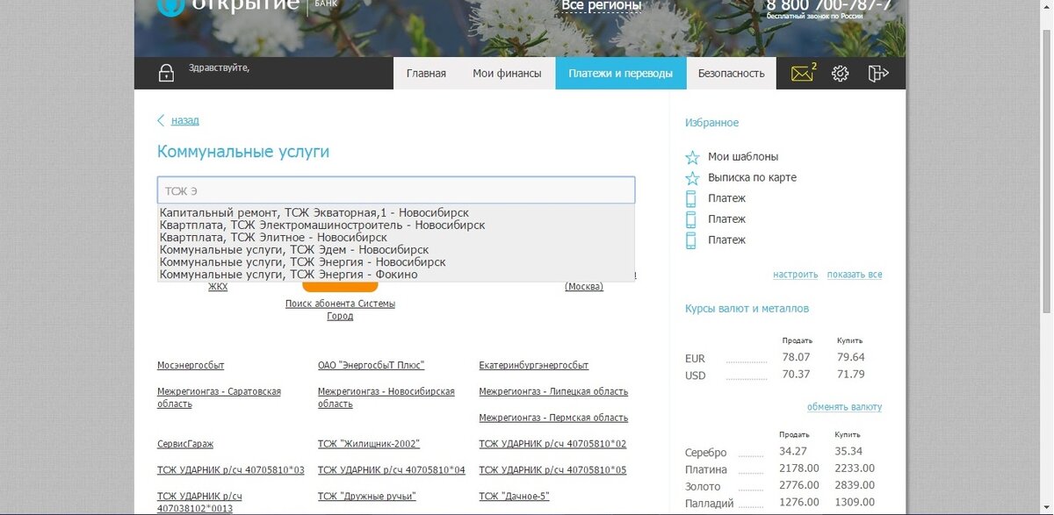Screen dimensions: 1054x515
Task: Go to the Безопасность tab
Action: pyautogui.click(x=731, y=74)
